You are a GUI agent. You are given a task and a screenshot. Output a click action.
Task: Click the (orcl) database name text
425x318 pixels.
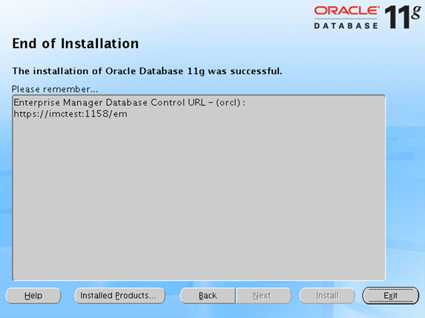coord(228,102)
